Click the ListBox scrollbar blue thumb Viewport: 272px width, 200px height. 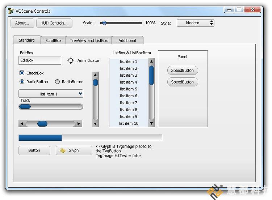pyautogui.click(x=151, y=76)
